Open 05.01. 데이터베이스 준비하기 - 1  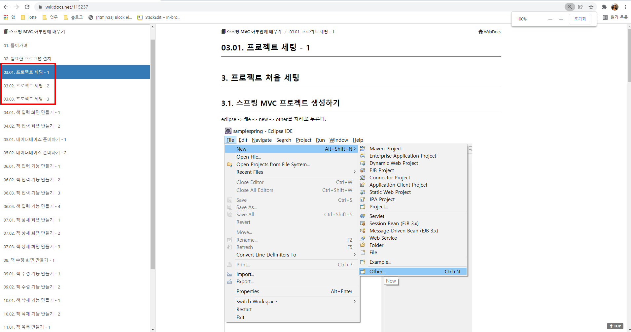pyautogui.click(x=35, y=139)
